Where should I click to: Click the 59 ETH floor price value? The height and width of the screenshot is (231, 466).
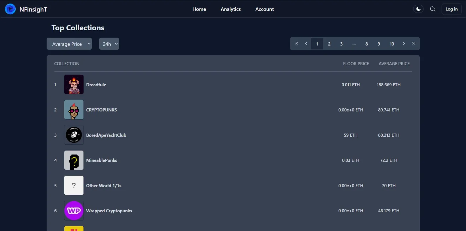351,135
